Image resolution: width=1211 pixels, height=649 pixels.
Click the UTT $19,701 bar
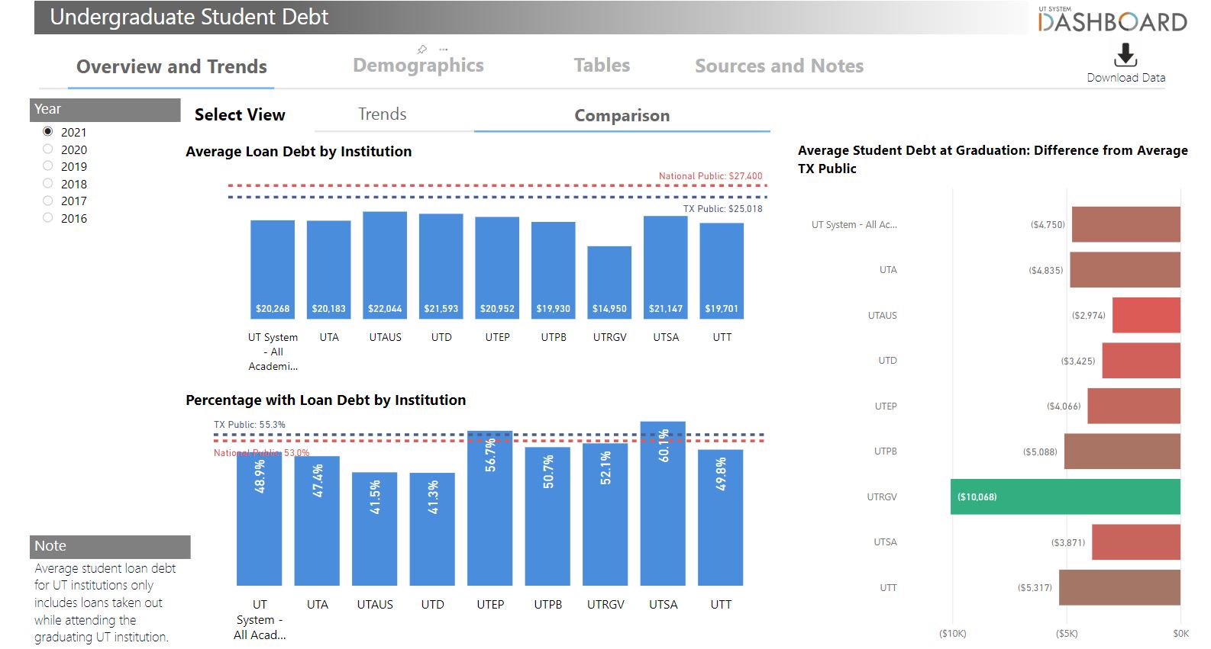pos(722,271)
